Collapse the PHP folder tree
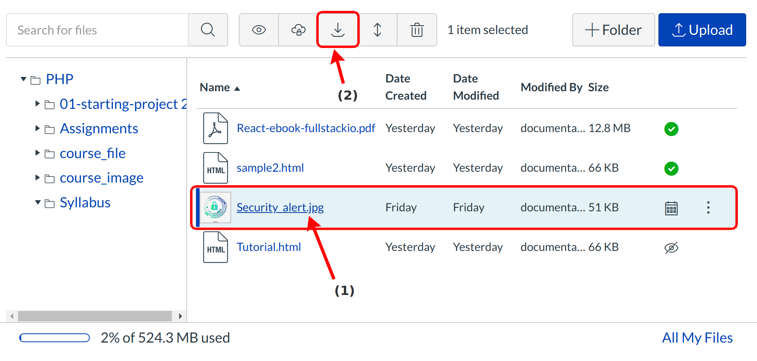 (x=24, y=79)
